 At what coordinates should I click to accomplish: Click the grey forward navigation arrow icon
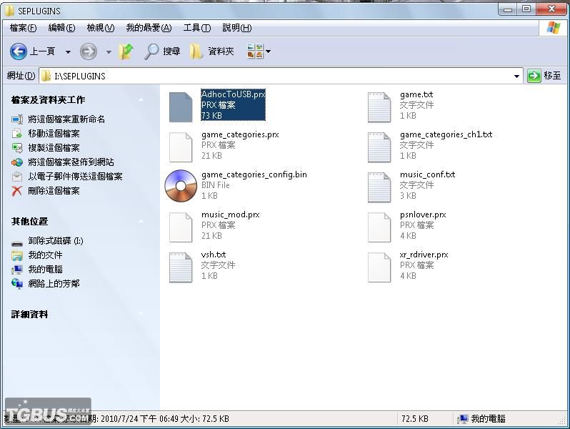(x=89, y=51)
